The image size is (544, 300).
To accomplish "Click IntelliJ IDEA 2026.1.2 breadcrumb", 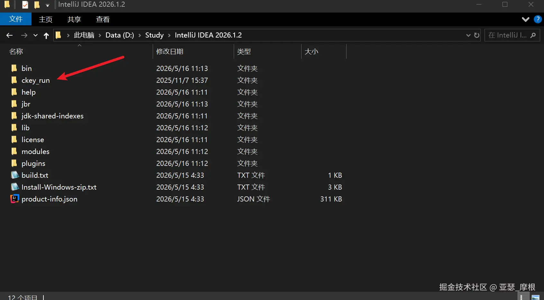I will (x=208, y=35).
